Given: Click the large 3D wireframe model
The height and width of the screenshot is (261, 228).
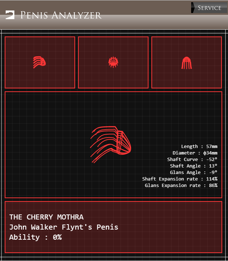Looking at the screenshot, I should click(111, 144).
